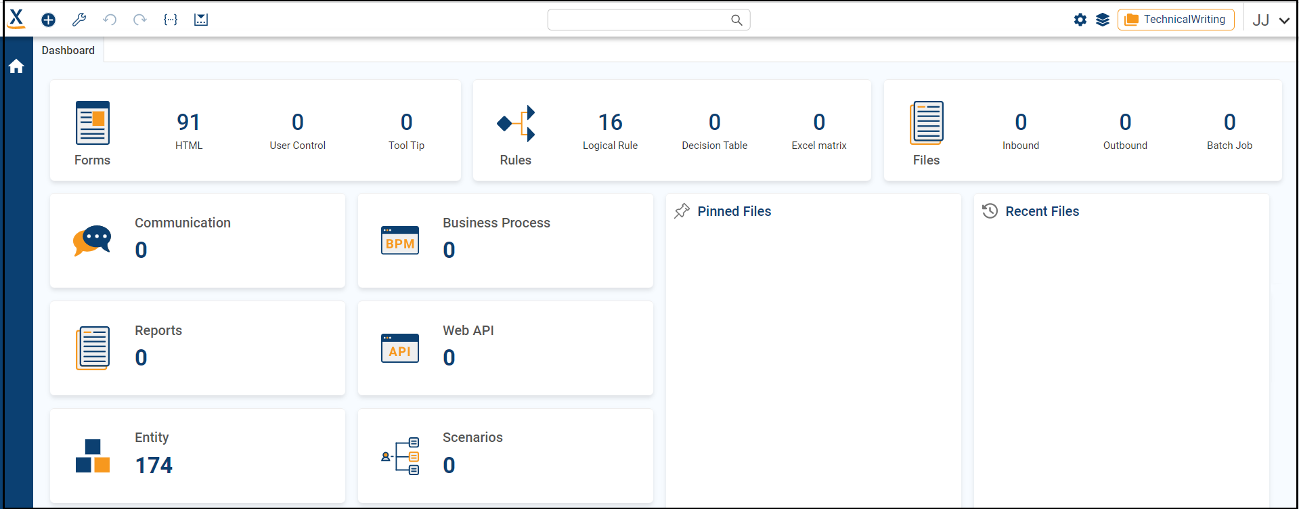
Task: Click the plus add-new icon
Action: pos(48,20)
